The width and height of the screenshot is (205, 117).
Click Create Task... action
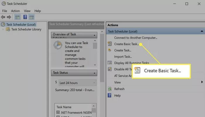tap(123, 50)
